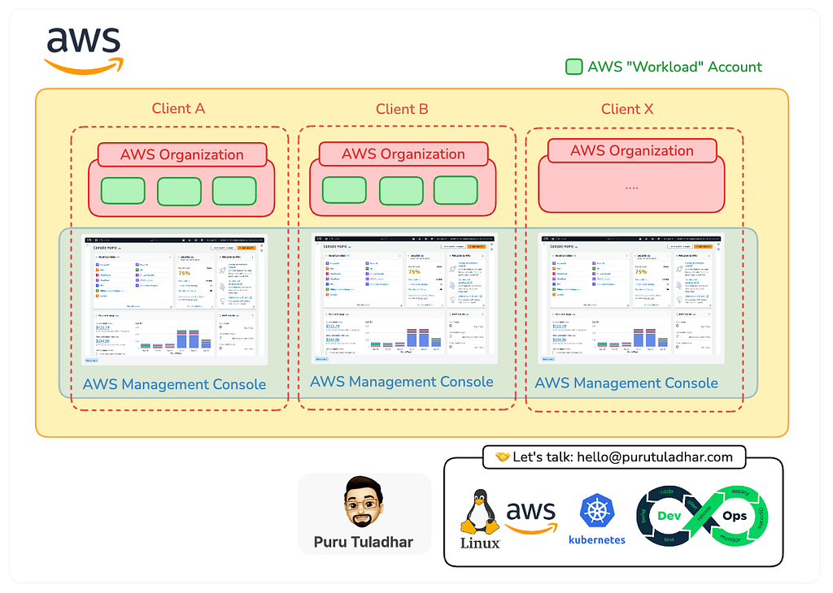Click middle green workload account in Client B
The image size is (833, 593).
[x=401, y=191]
